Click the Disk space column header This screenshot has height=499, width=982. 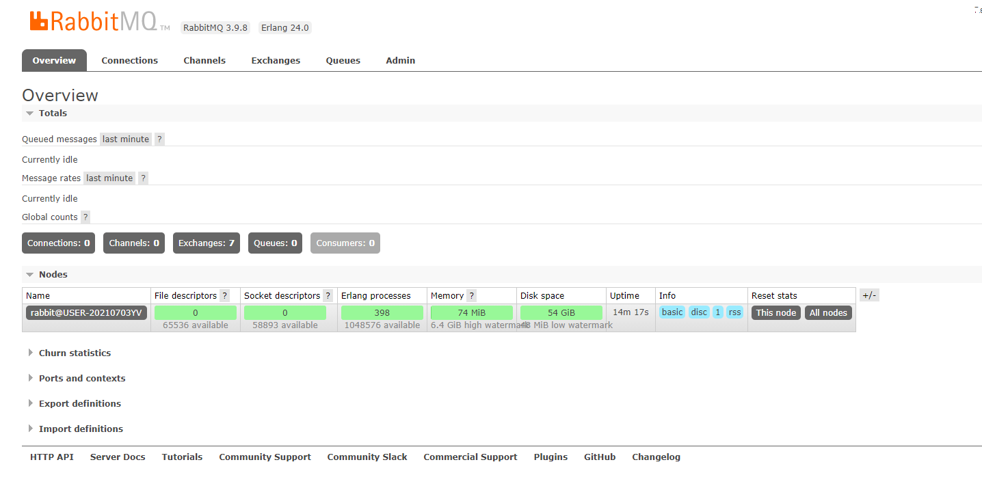click(542, 296)
